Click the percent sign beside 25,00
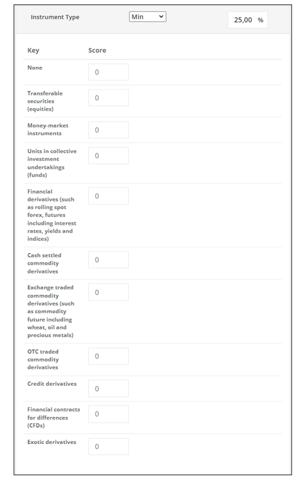The image size is (305, 487). pyautogui.click(x=260, y=20)
